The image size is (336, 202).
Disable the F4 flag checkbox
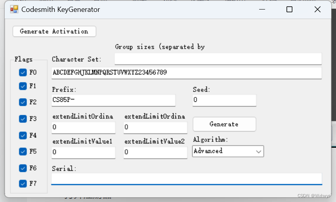pos(23,135)
